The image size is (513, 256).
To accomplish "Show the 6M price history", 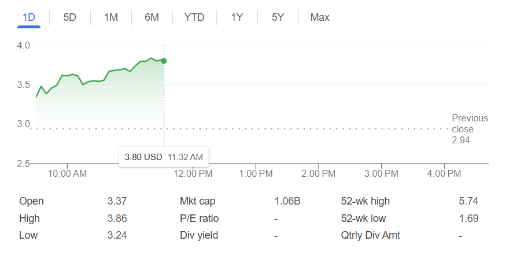I will 152,17.
